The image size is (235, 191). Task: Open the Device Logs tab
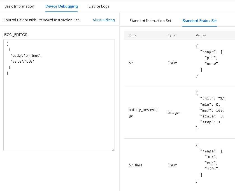[99, 6]
